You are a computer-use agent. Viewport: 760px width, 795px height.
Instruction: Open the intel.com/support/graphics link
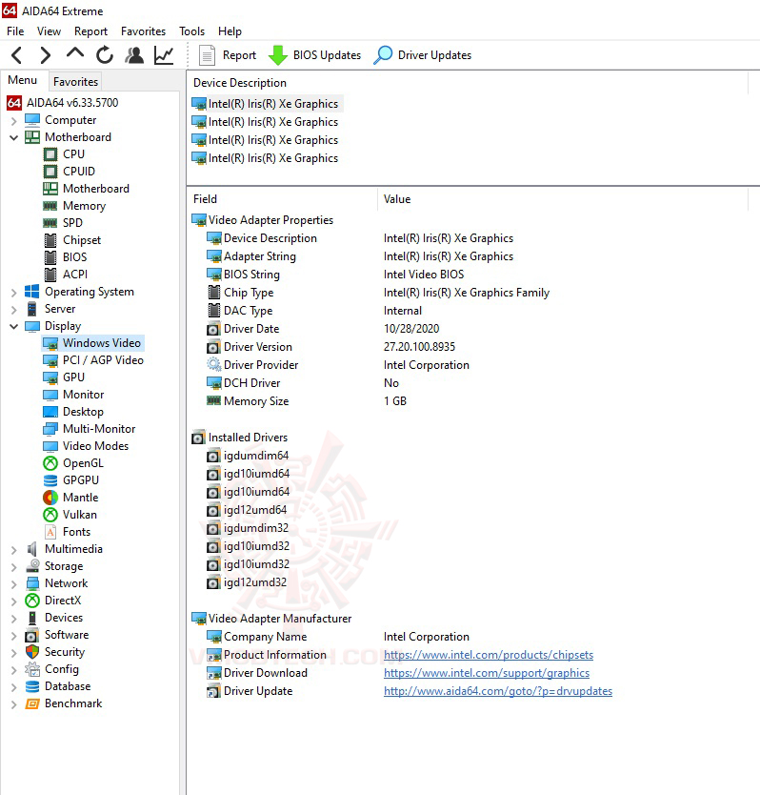pos(487,673)
